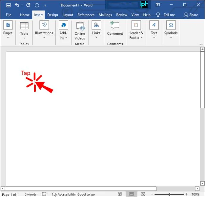Click the Tell me lightbulb icon
The width and height of the screenshot is (205, 197).
click(158, 15)
